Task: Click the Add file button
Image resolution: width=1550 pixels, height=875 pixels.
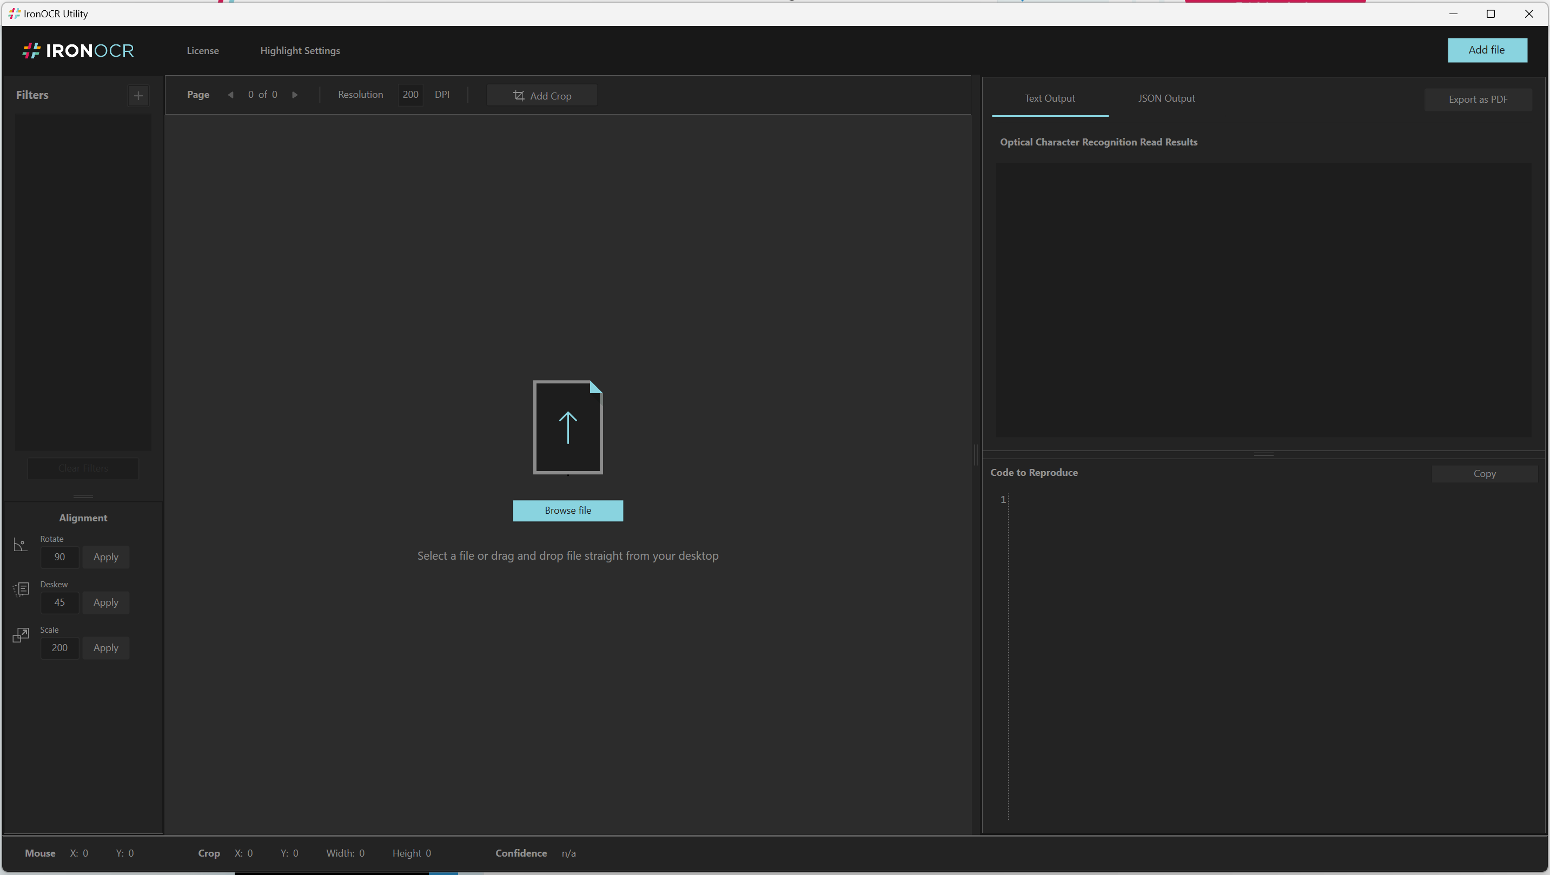Action: (1486, 50)
